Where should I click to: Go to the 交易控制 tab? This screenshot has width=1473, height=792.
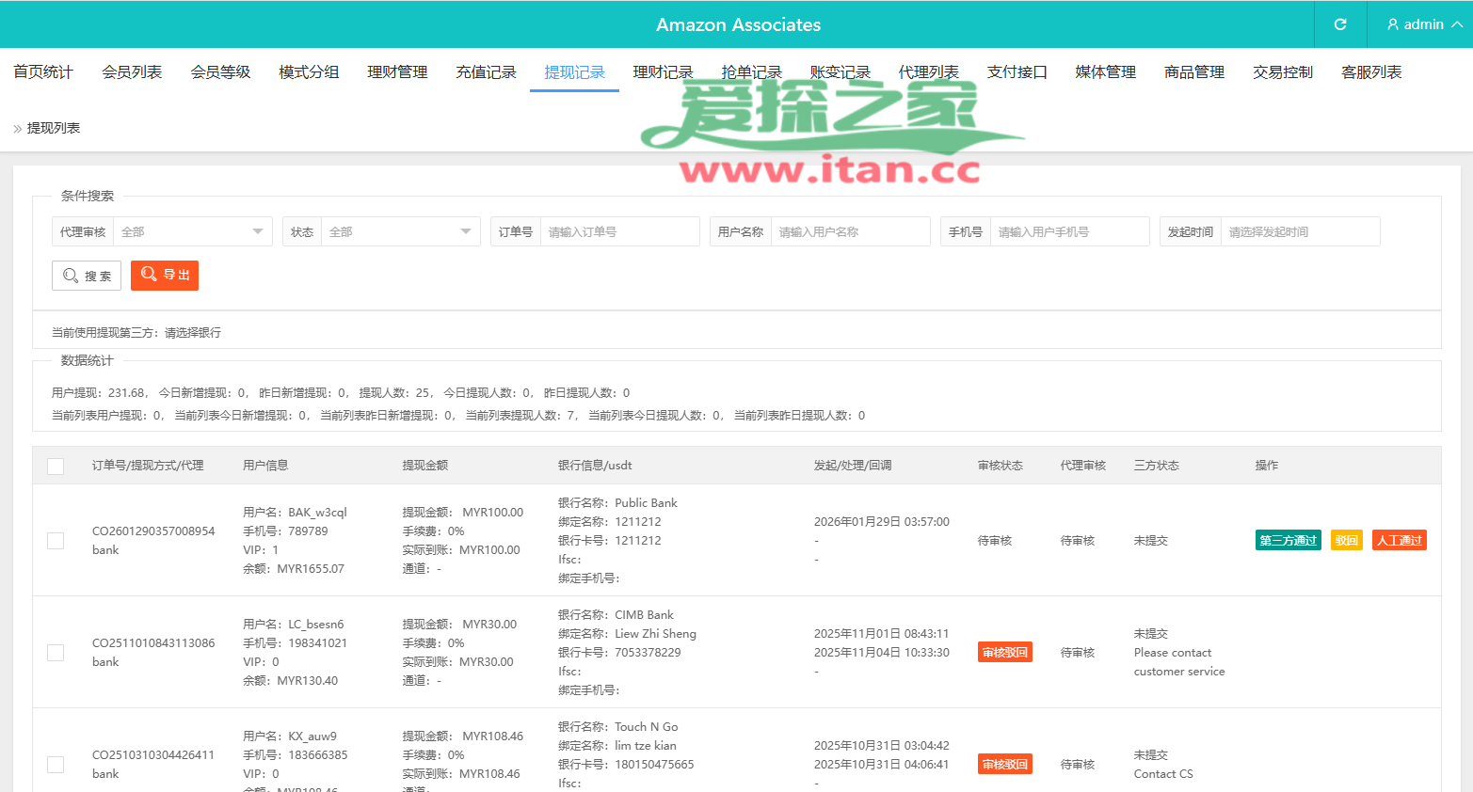(x=1282, y=72)
